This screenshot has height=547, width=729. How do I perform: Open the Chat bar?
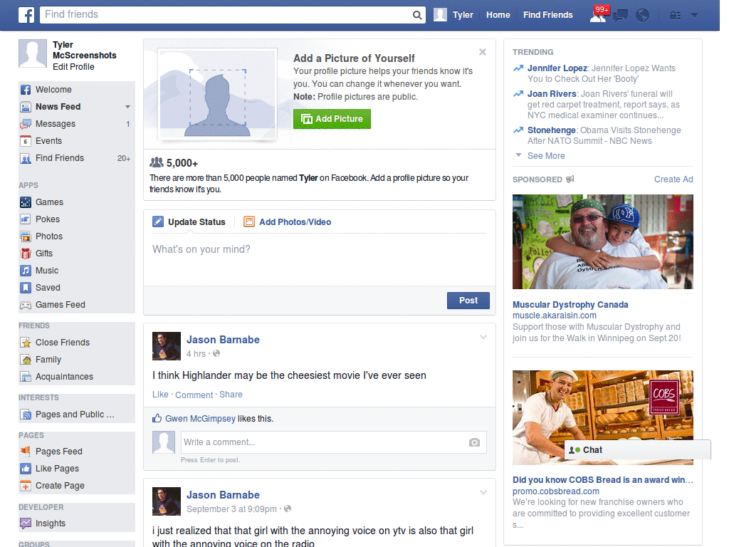(637, 450)
